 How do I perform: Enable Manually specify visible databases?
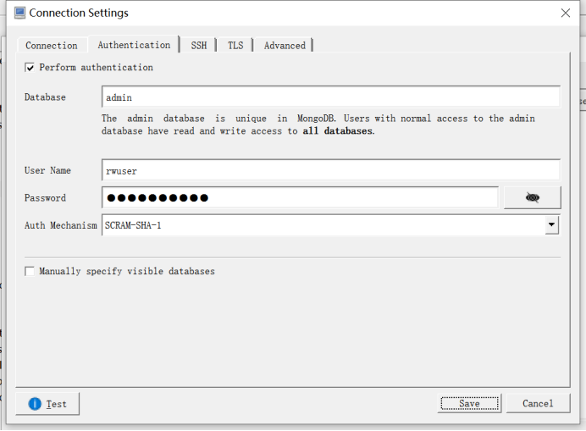tap(30, 272)
